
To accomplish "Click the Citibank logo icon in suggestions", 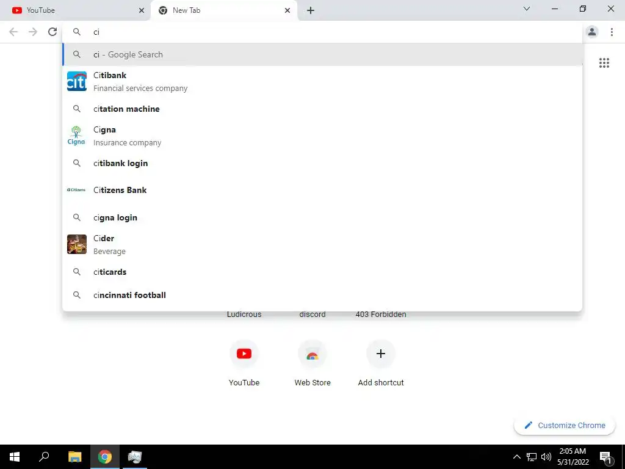I will tap(76, 81).
